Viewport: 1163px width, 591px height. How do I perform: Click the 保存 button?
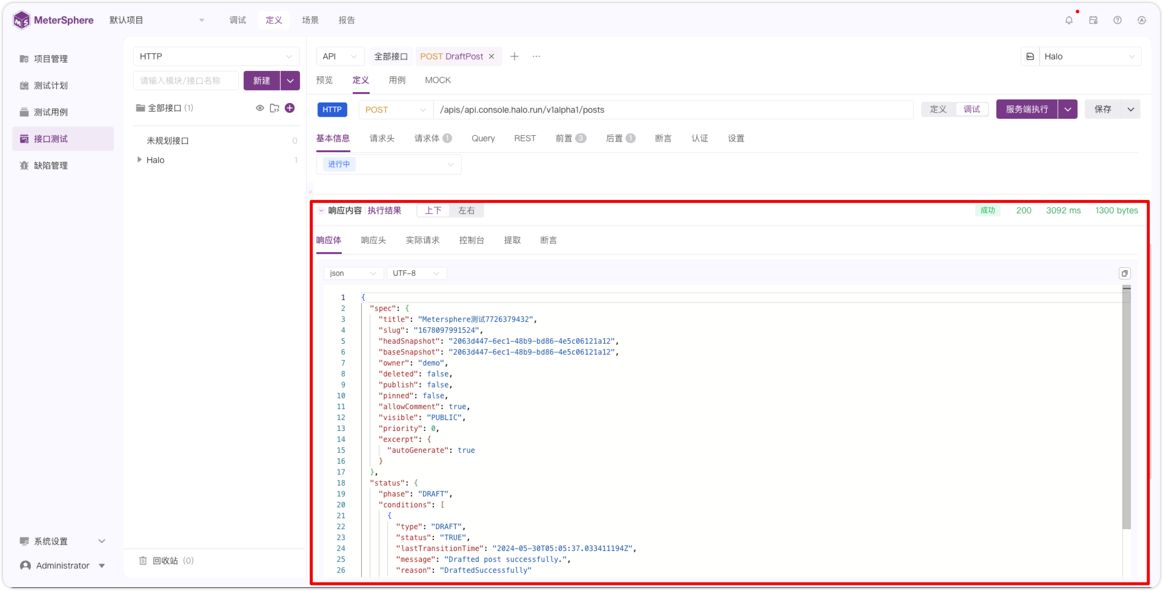click(x=1103, y=109)
